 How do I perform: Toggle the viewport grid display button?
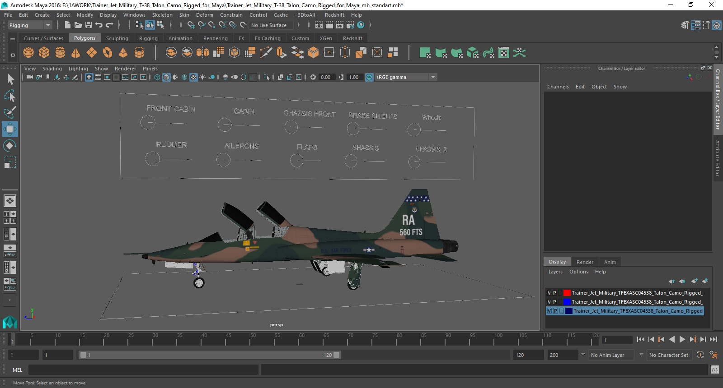tap(89, 77)
